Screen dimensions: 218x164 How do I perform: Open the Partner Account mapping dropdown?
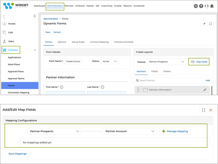coord(130,131)
